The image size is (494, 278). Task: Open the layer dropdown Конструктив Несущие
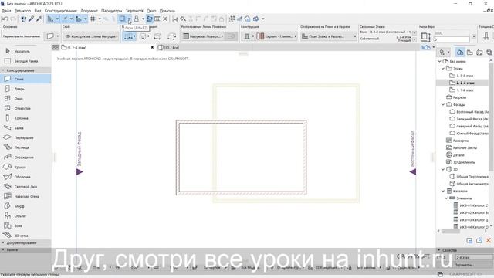91,36
